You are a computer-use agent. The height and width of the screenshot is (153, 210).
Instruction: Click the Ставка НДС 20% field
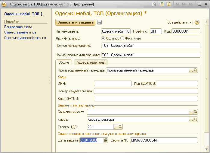[100, 127]
